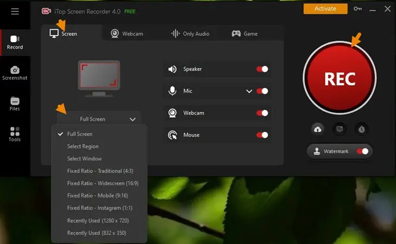Open the Files section in sidebar

tap(15, 104)
